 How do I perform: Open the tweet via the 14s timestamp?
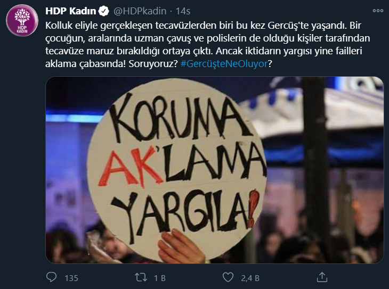[183, 11]
